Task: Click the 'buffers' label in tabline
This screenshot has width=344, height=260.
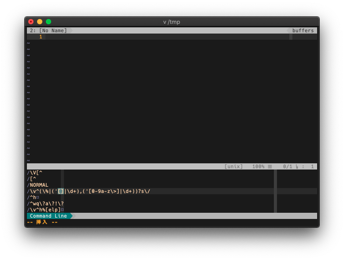Action: tap(303, 30)
